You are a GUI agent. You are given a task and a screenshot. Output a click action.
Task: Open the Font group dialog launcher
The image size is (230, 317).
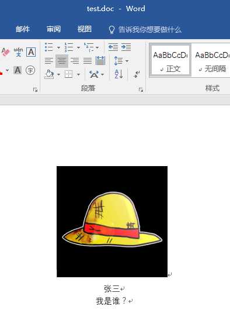(x=35, y=89)
